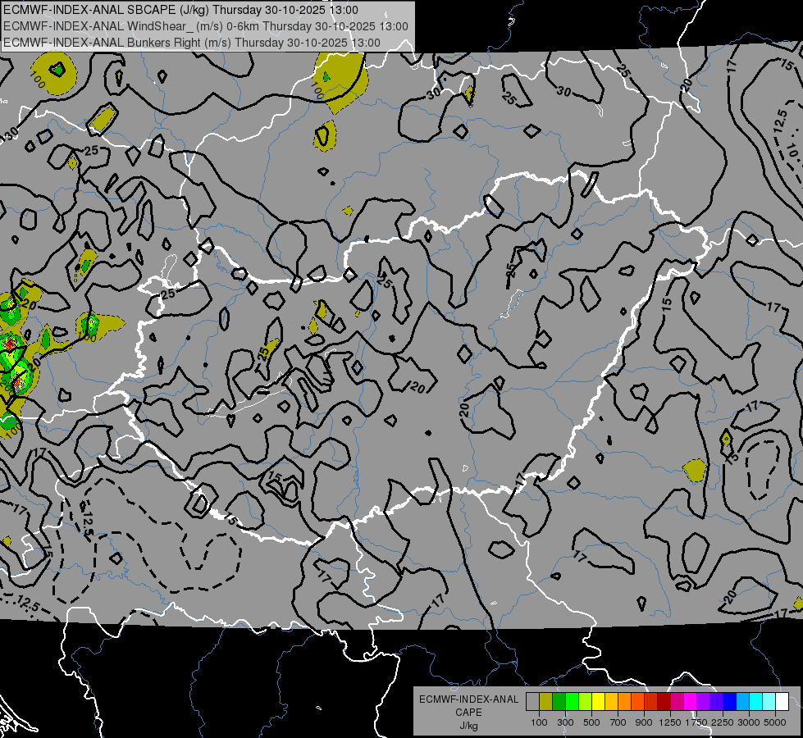Click the yellow swatch in the CAPE legend
Viewport: 803px width, 738px height.
click(x=598, y=701)
